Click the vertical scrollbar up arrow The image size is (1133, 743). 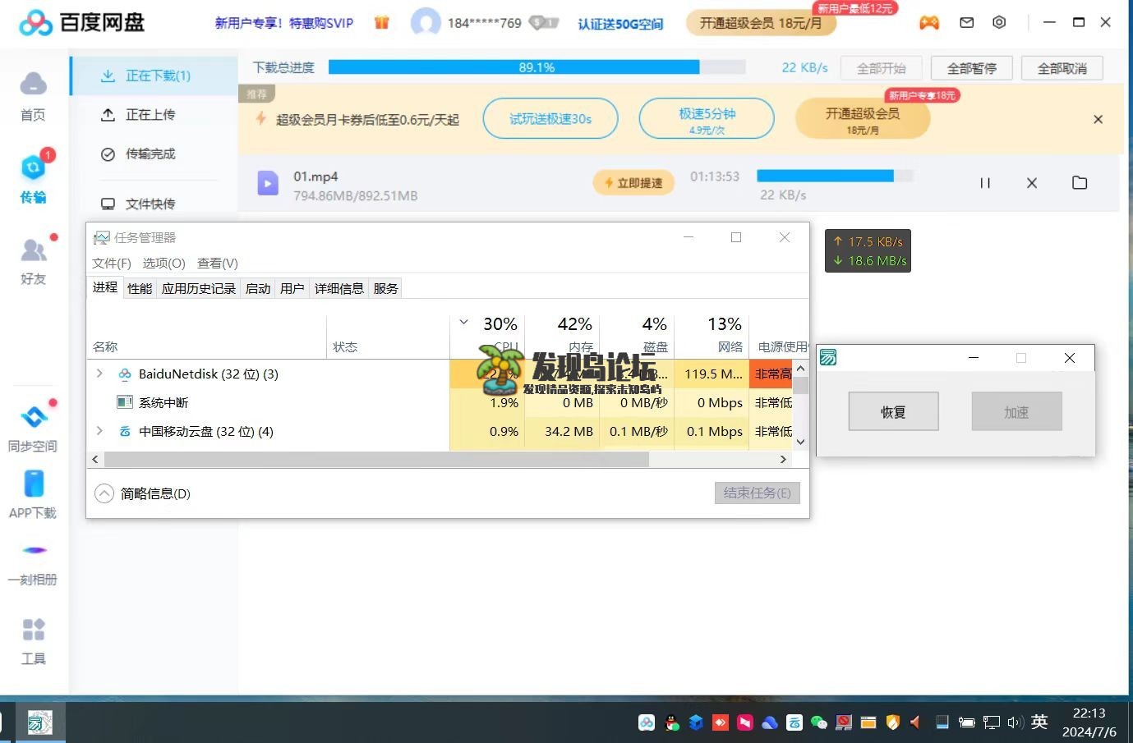800,369
